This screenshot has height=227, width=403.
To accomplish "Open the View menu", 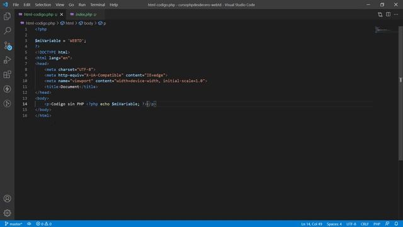I will coord(60,4).
